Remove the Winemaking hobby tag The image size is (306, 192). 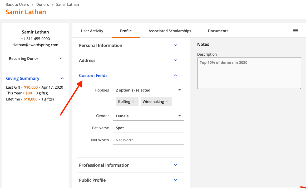(x=167, y=102)
